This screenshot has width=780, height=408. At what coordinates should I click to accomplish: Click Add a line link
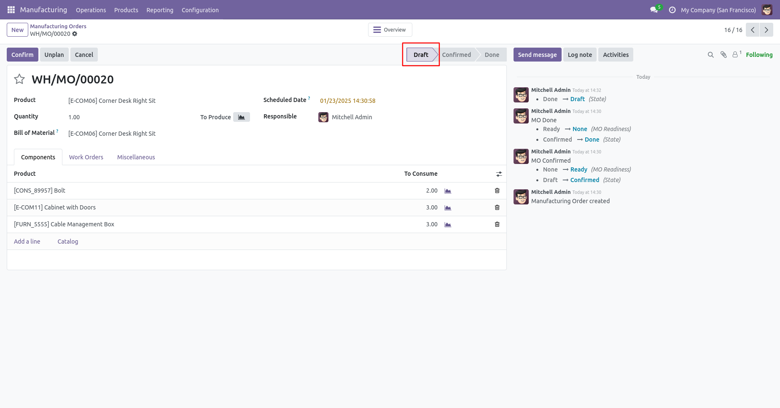click(x=27, y=242)
